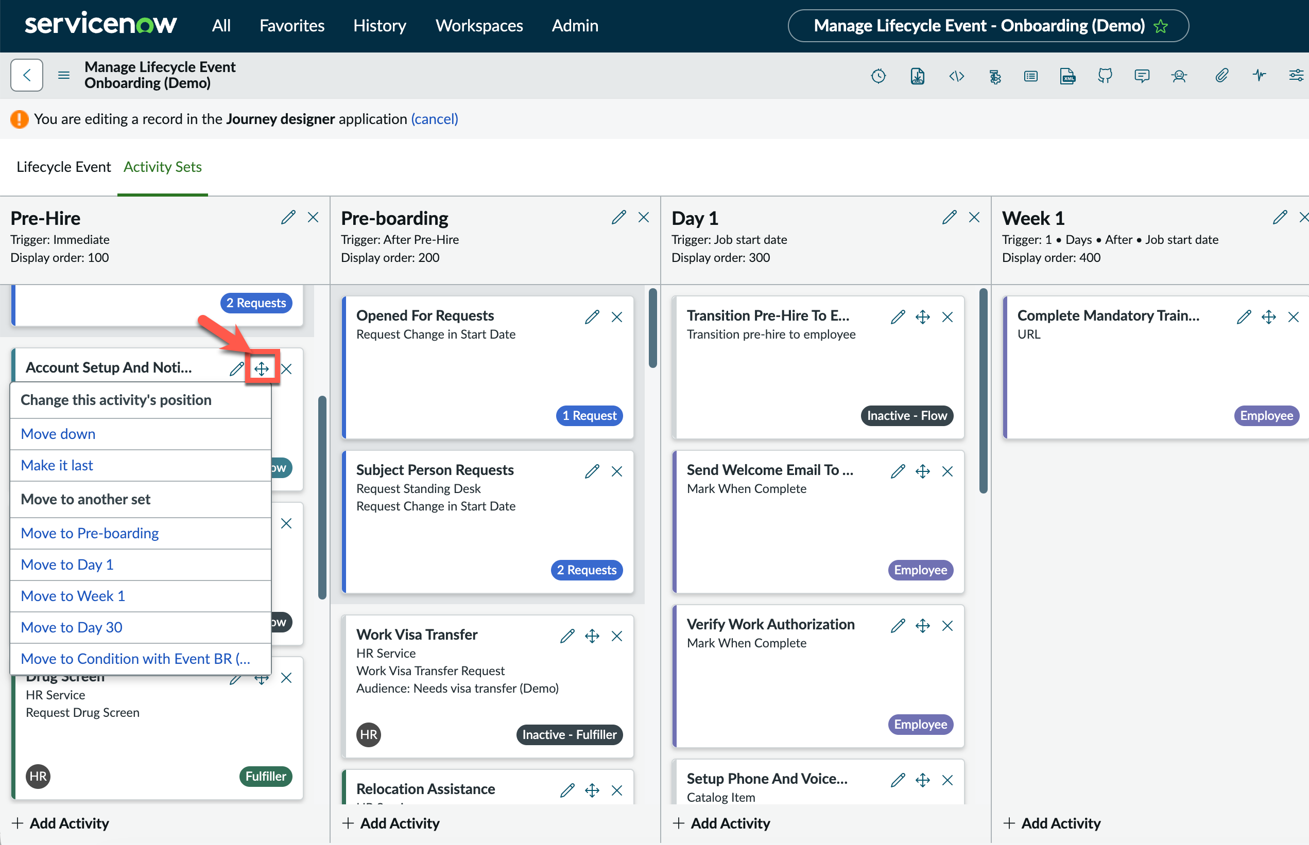Click the clock time icon in header toolbar
This screenshot has width=1309, height=845.
click(878, 76)
